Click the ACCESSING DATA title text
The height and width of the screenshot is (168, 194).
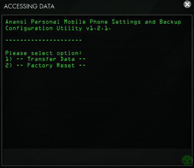[x=29, y=6]
